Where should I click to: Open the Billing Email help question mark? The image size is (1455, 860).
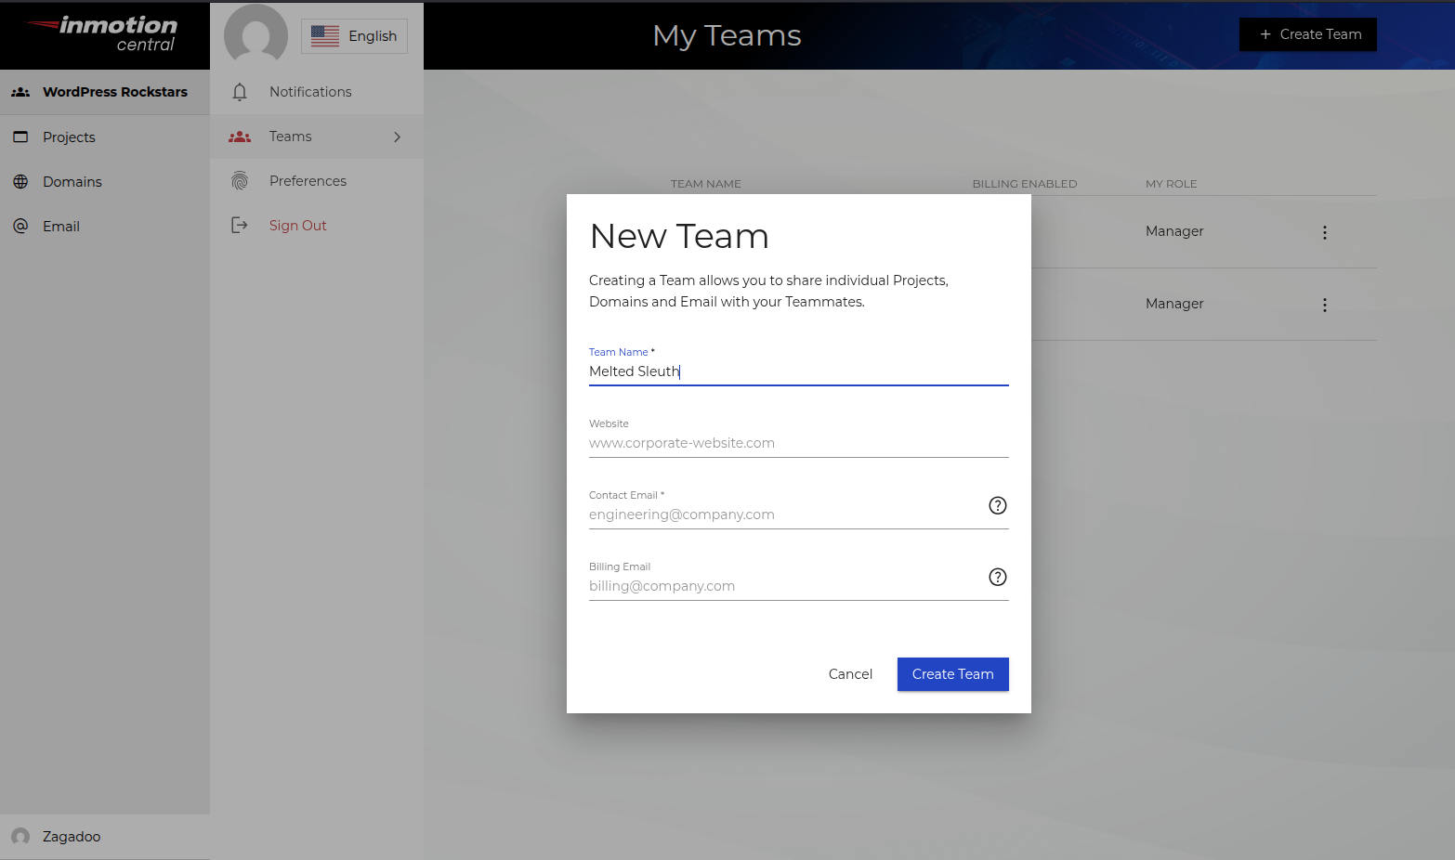point(997,577)
